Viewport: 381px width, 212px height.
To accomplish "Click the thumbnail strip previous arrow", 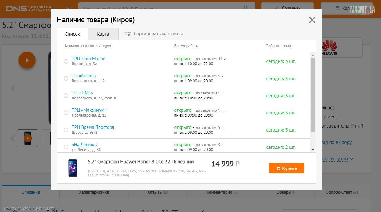I will (x=13, y=138).
